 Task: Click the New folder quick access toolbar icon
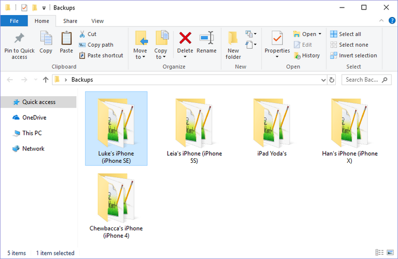pyautogui.click(x=35, y=8)
